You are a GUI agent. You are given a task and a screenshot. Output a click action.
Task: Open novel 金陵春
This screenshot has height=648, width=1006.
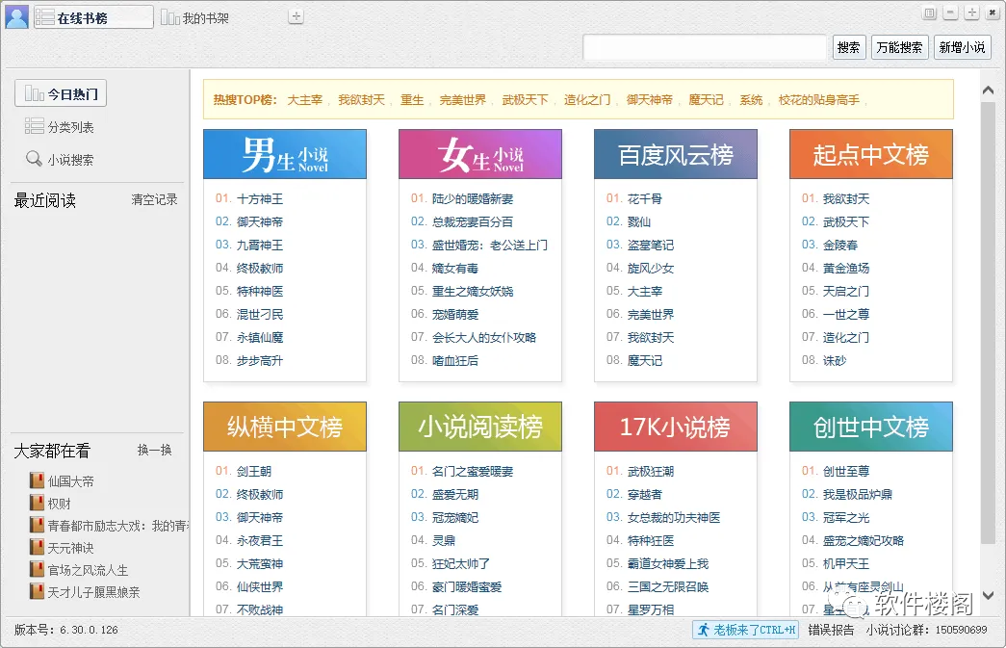coord(840,246)
